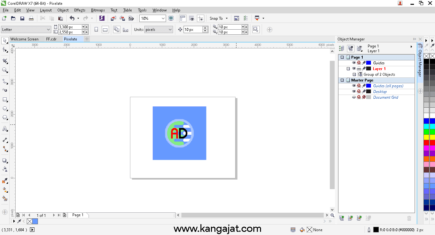Click the Page 1 tab at bottom
Image resolution: width=435 pixels, height=235 pixels.
[x=78, y=215]
